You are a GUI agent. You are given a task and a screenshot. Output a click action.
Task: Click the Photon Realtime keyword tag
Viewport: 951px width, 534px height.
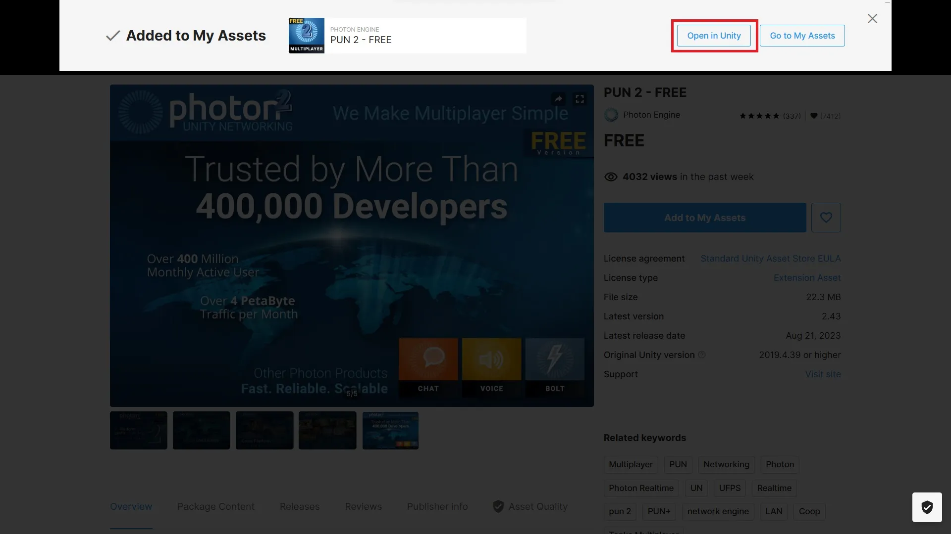(x=641, y=488)
